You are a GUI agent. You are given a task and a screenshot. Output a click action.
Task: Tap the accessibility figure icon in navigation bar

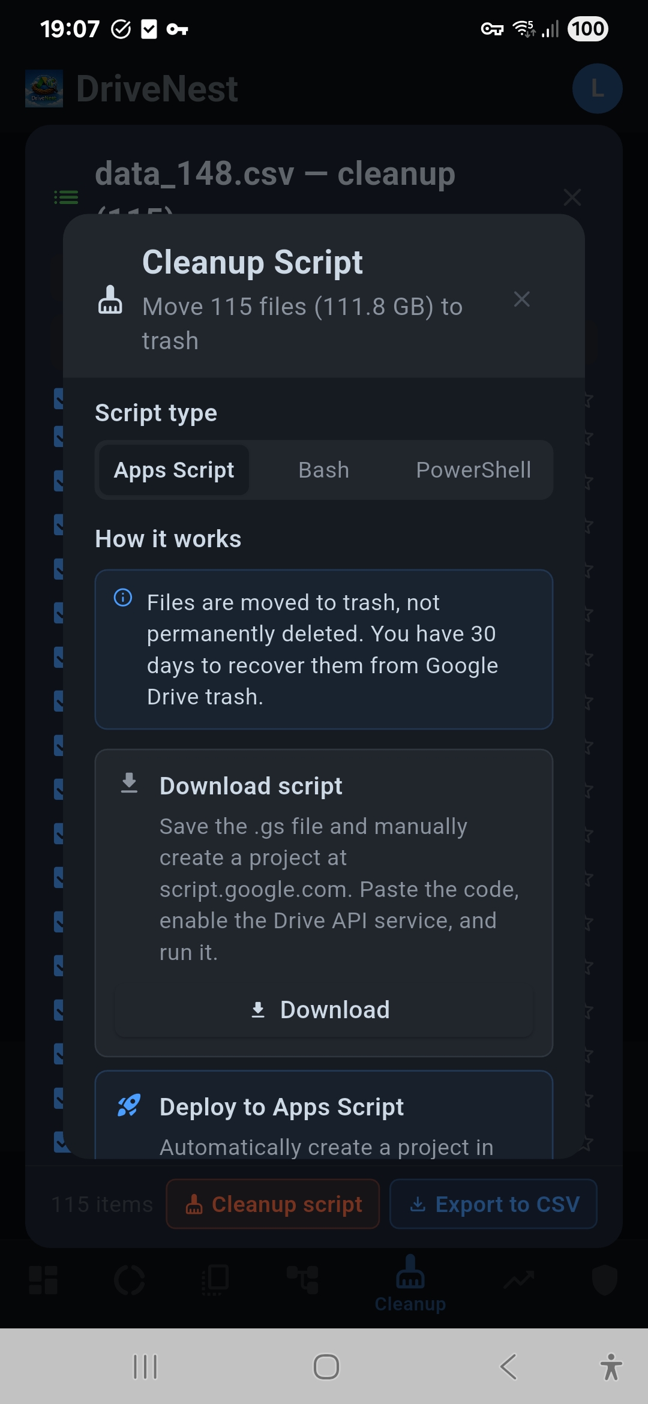click(611, 1367)
